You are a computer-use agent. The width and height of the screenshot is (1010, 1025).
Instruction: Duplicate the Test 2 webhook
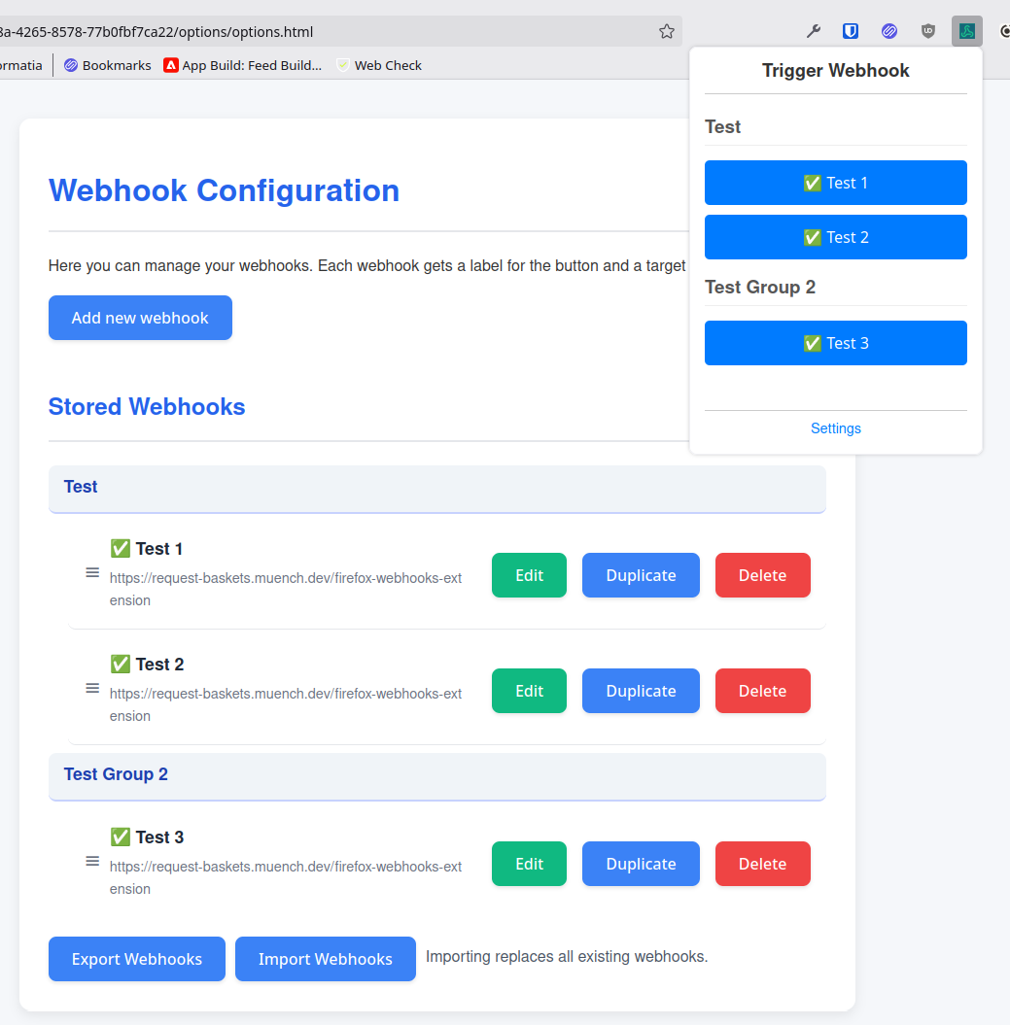641,691
